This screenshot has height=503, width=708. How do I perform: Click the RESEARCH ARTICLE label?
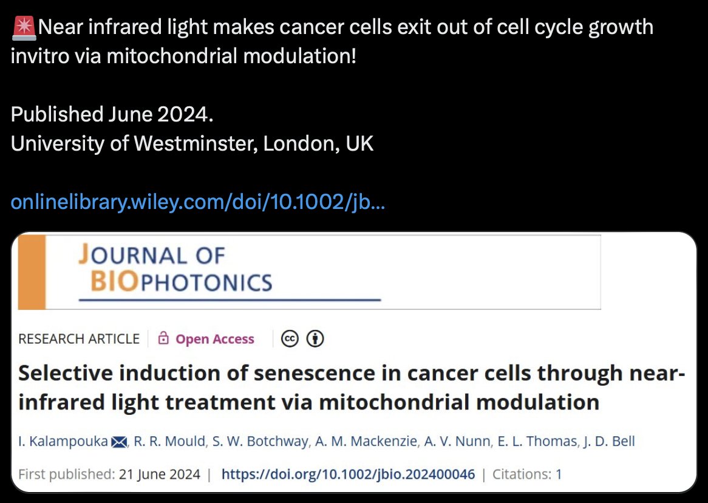coord(79,339)
